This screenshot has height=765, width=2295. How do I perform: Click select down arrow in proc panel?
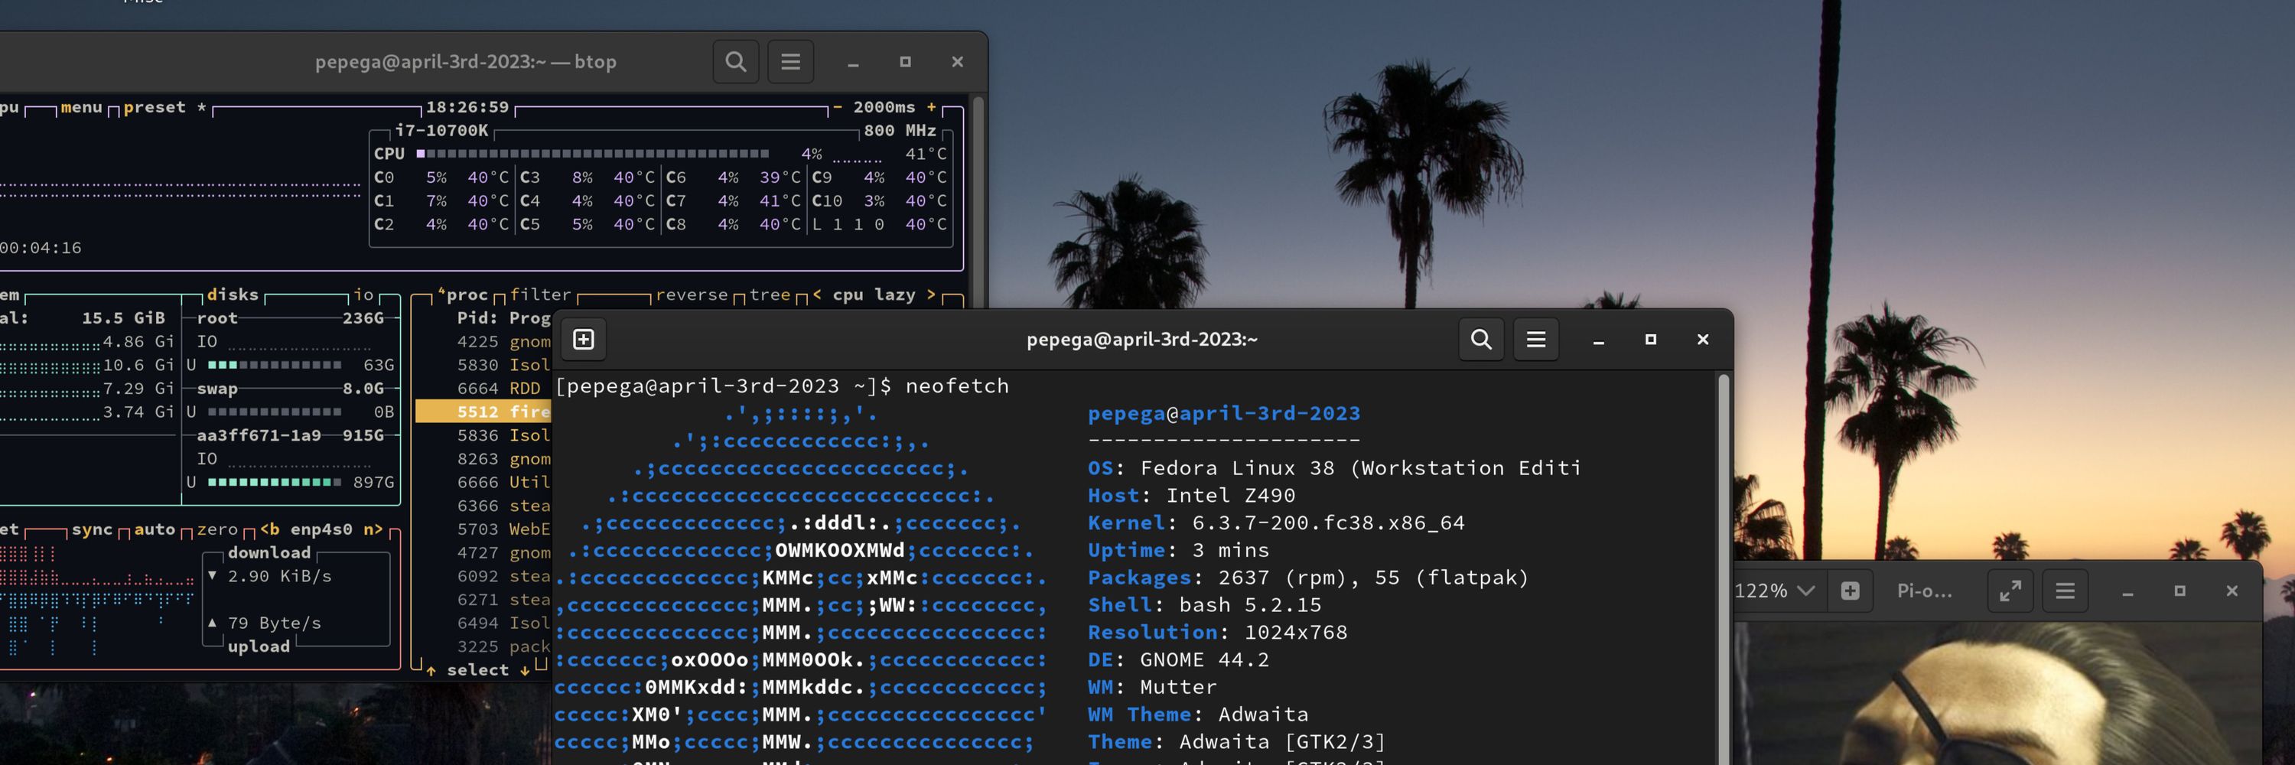[x=525, y=669]
